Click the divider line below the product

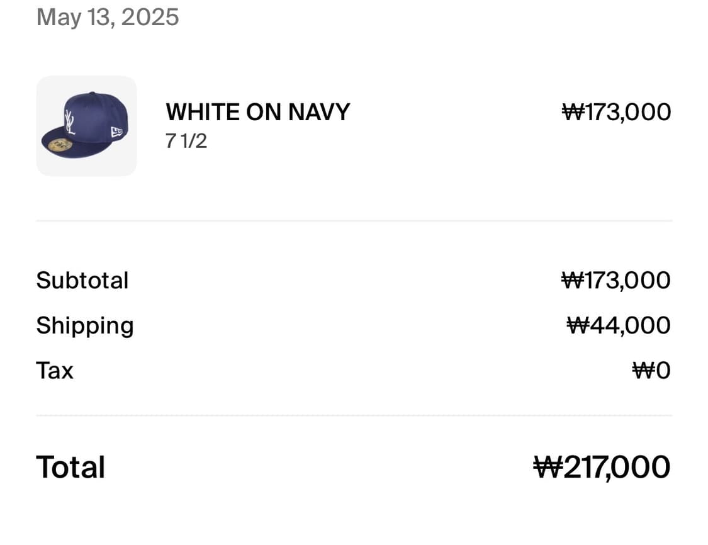click(x=354, y=221)
